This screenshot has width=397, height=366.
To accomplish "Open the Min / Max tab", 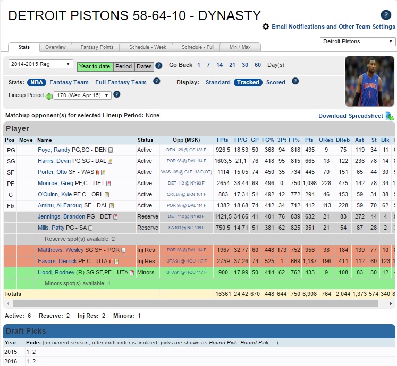I will [x=240, y=47].
